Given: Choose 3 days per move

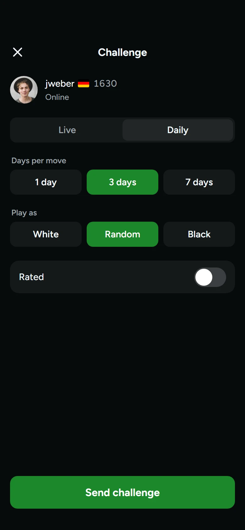Looking at the screenshot, I should pos(122,182).
